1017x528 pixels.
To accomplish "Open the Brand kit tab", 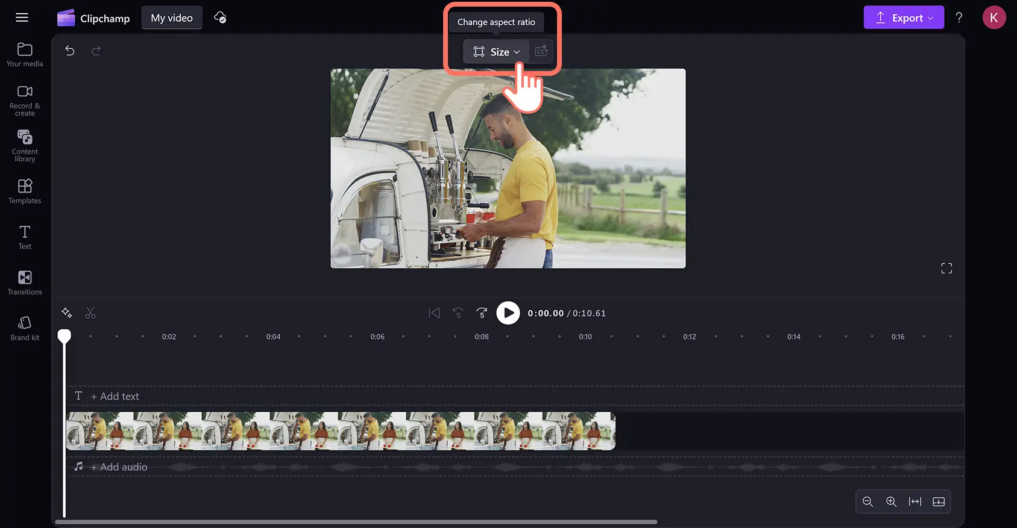I will point(25,329).
